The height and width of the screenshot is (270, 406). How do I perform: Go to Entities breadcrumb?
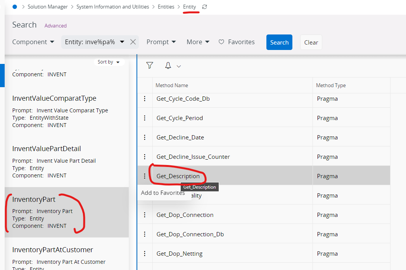coord(166,7)
